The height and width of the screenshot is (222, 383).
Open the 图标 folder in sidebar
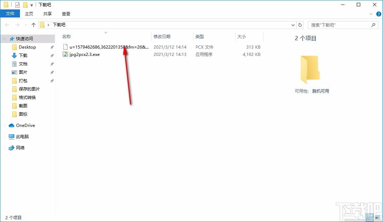(23, 114)
